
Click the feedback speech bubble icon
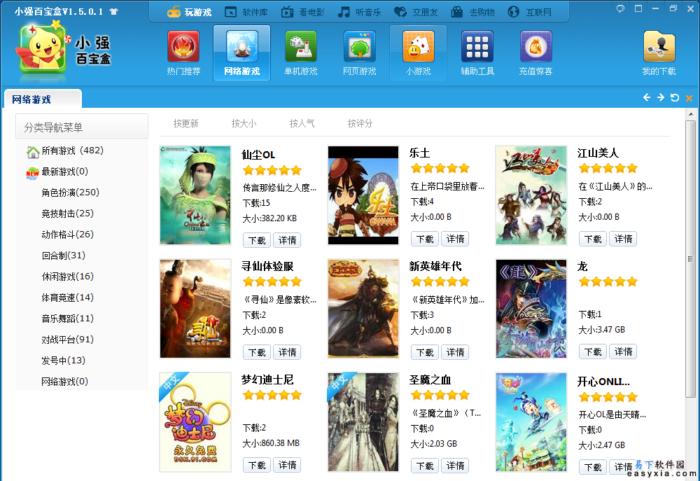pos(620,8)
